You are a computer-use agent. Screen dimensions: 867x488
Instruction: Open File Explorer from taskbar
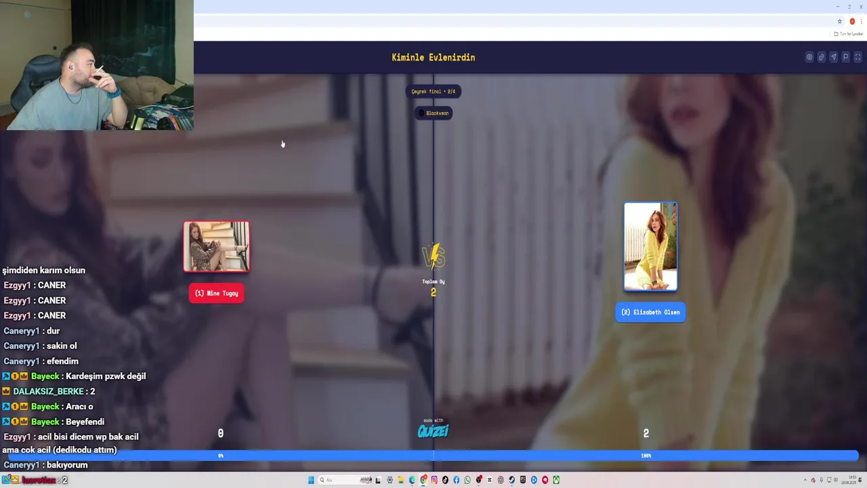pyautogui.click(x=401, y=480)
